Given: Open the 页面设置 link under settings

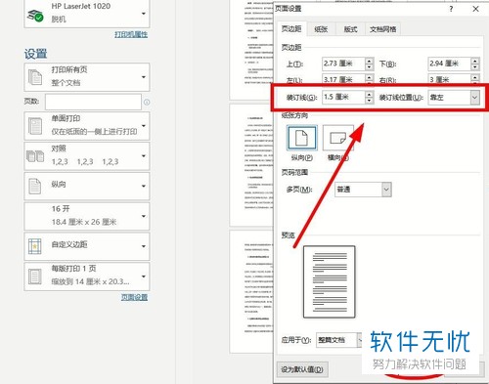Looking at the screenshot, I should (x=134, y=297).
